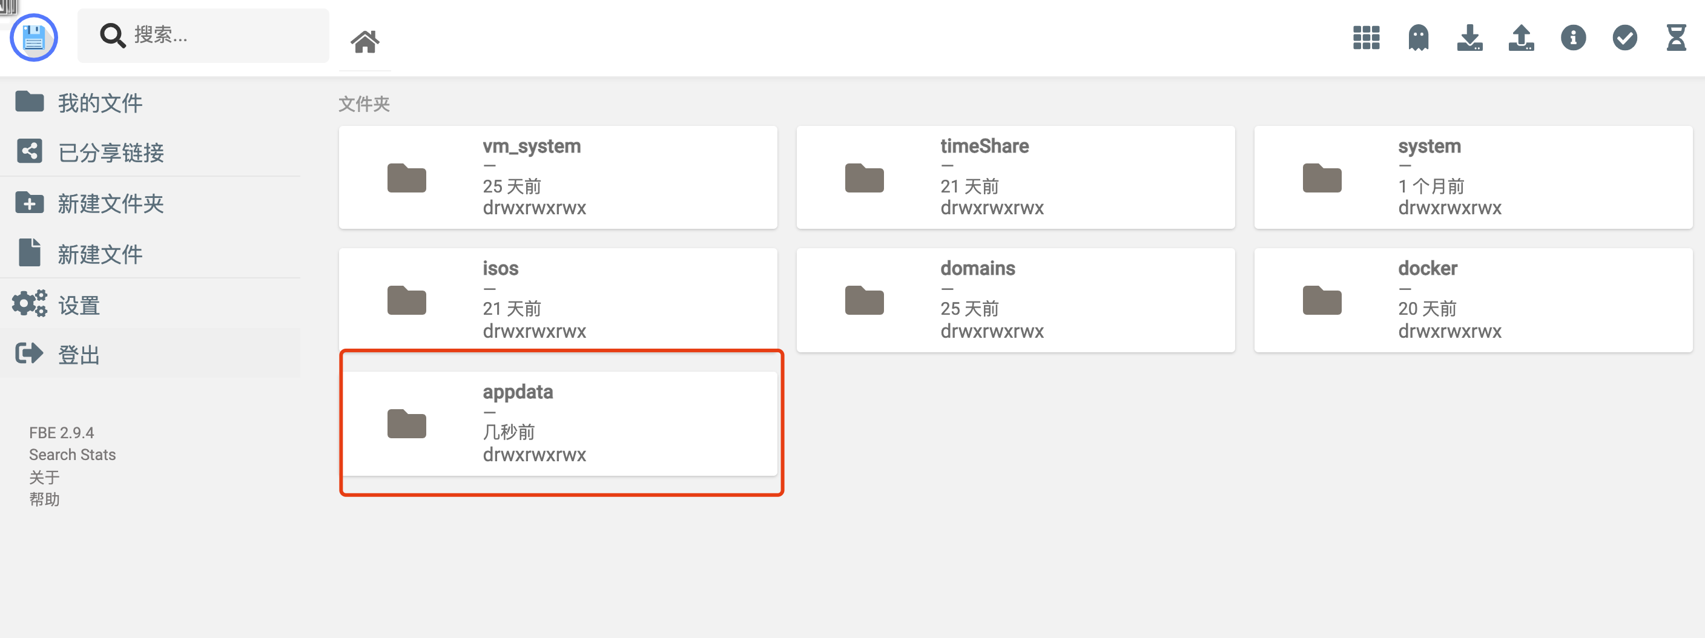Click the share icon beside 已分享链接

point(30,151)
